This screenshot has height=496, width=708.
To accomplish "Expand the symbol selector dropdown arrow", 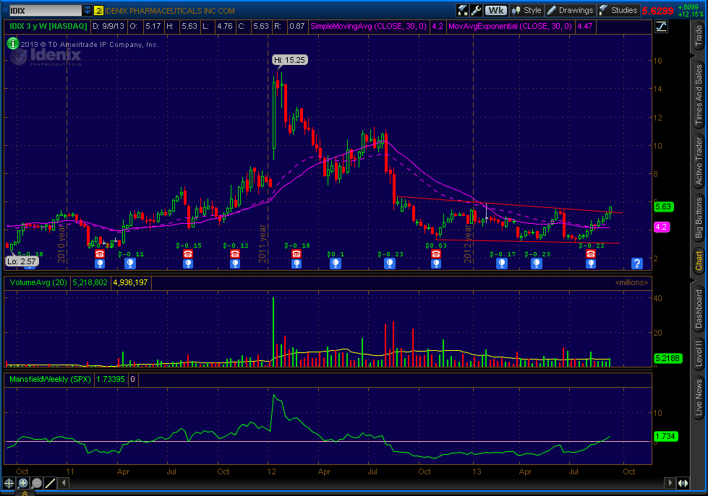I will (x=88, y=10).
